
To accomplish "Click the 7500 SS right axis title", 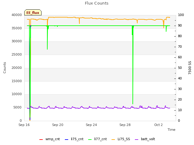I will point(190,68).
